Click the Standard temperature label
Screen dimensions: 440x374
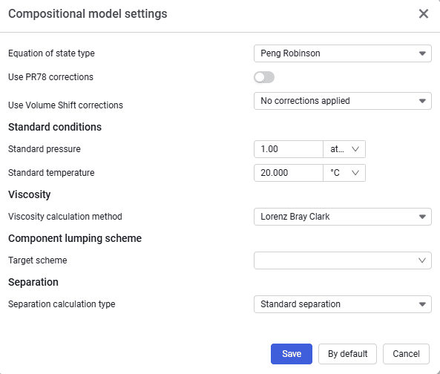51,173
